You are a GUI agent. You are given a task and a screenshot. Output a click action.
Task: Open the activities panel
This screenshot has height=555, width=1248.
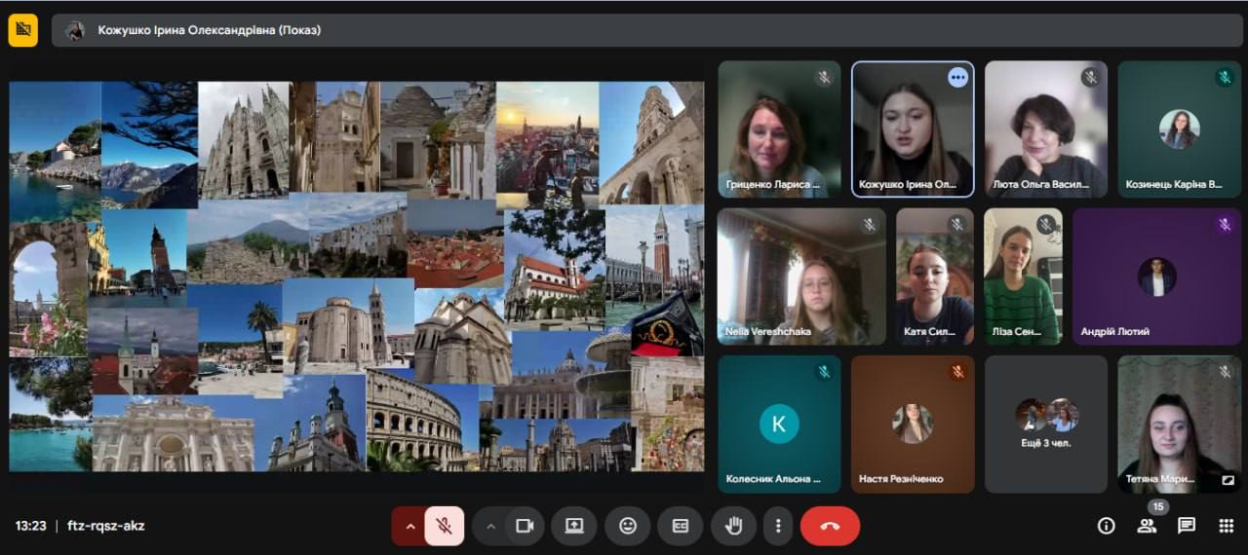(1226, 526)
